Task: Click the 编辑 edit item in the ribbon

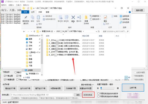Action: (114, 16)
